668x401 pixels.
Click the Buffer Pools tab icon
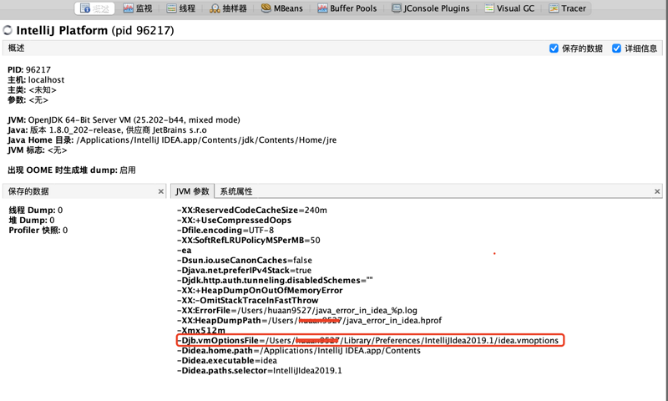(x=322, y=8)
